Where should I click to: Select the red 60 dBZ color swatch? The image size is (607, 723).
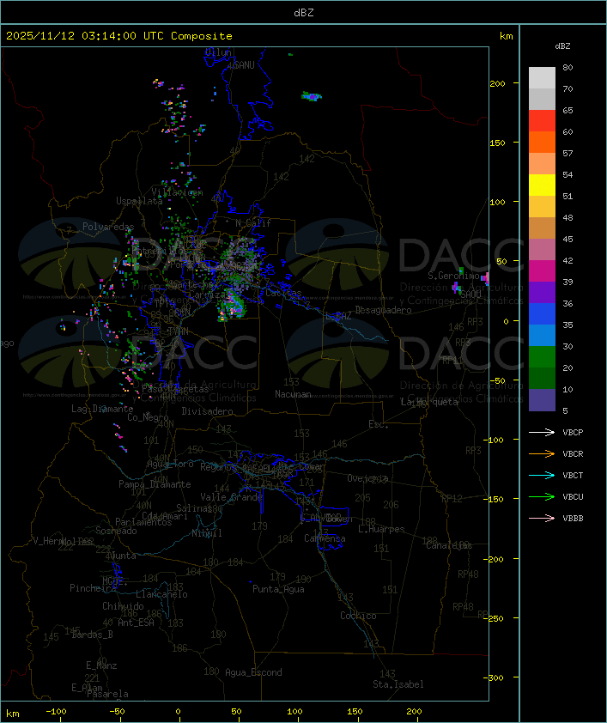pos(542,120)
